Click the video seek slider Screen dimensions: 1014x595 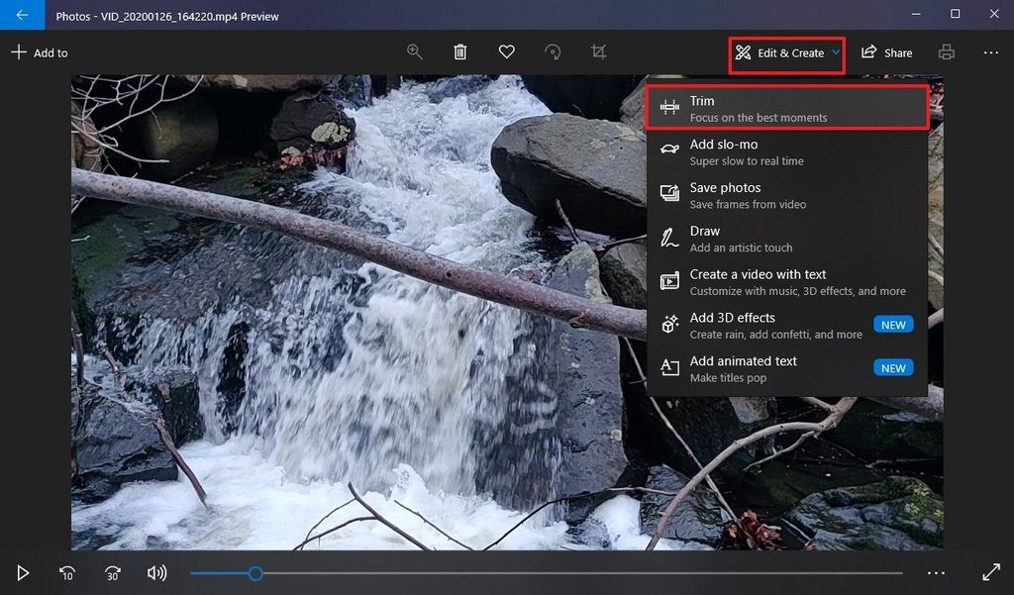point(255,572)
